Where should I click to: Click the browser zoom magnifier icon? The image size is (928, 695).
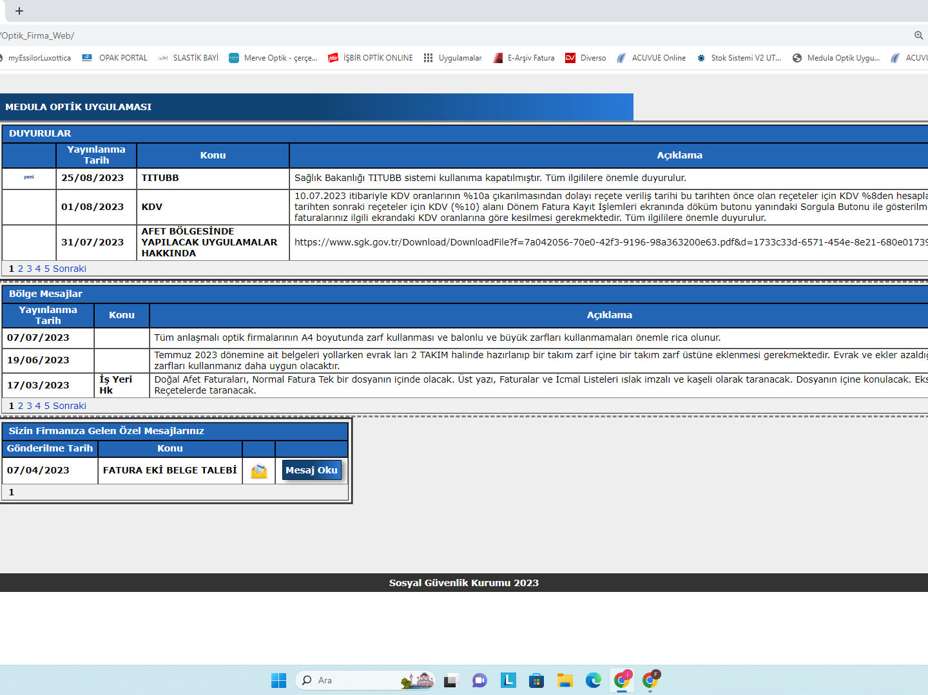[918, 35]
